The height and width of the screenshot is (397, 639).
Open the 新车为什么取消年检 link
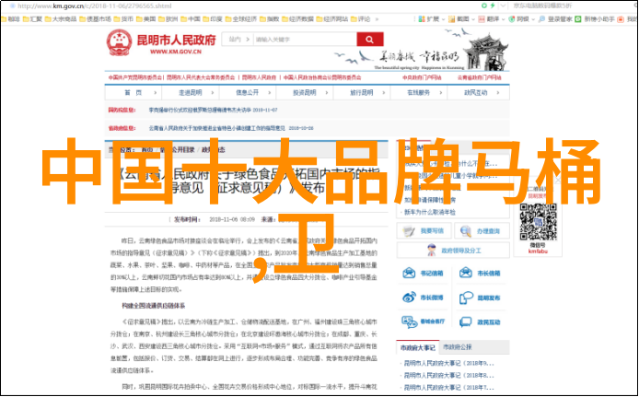point(430,212)
